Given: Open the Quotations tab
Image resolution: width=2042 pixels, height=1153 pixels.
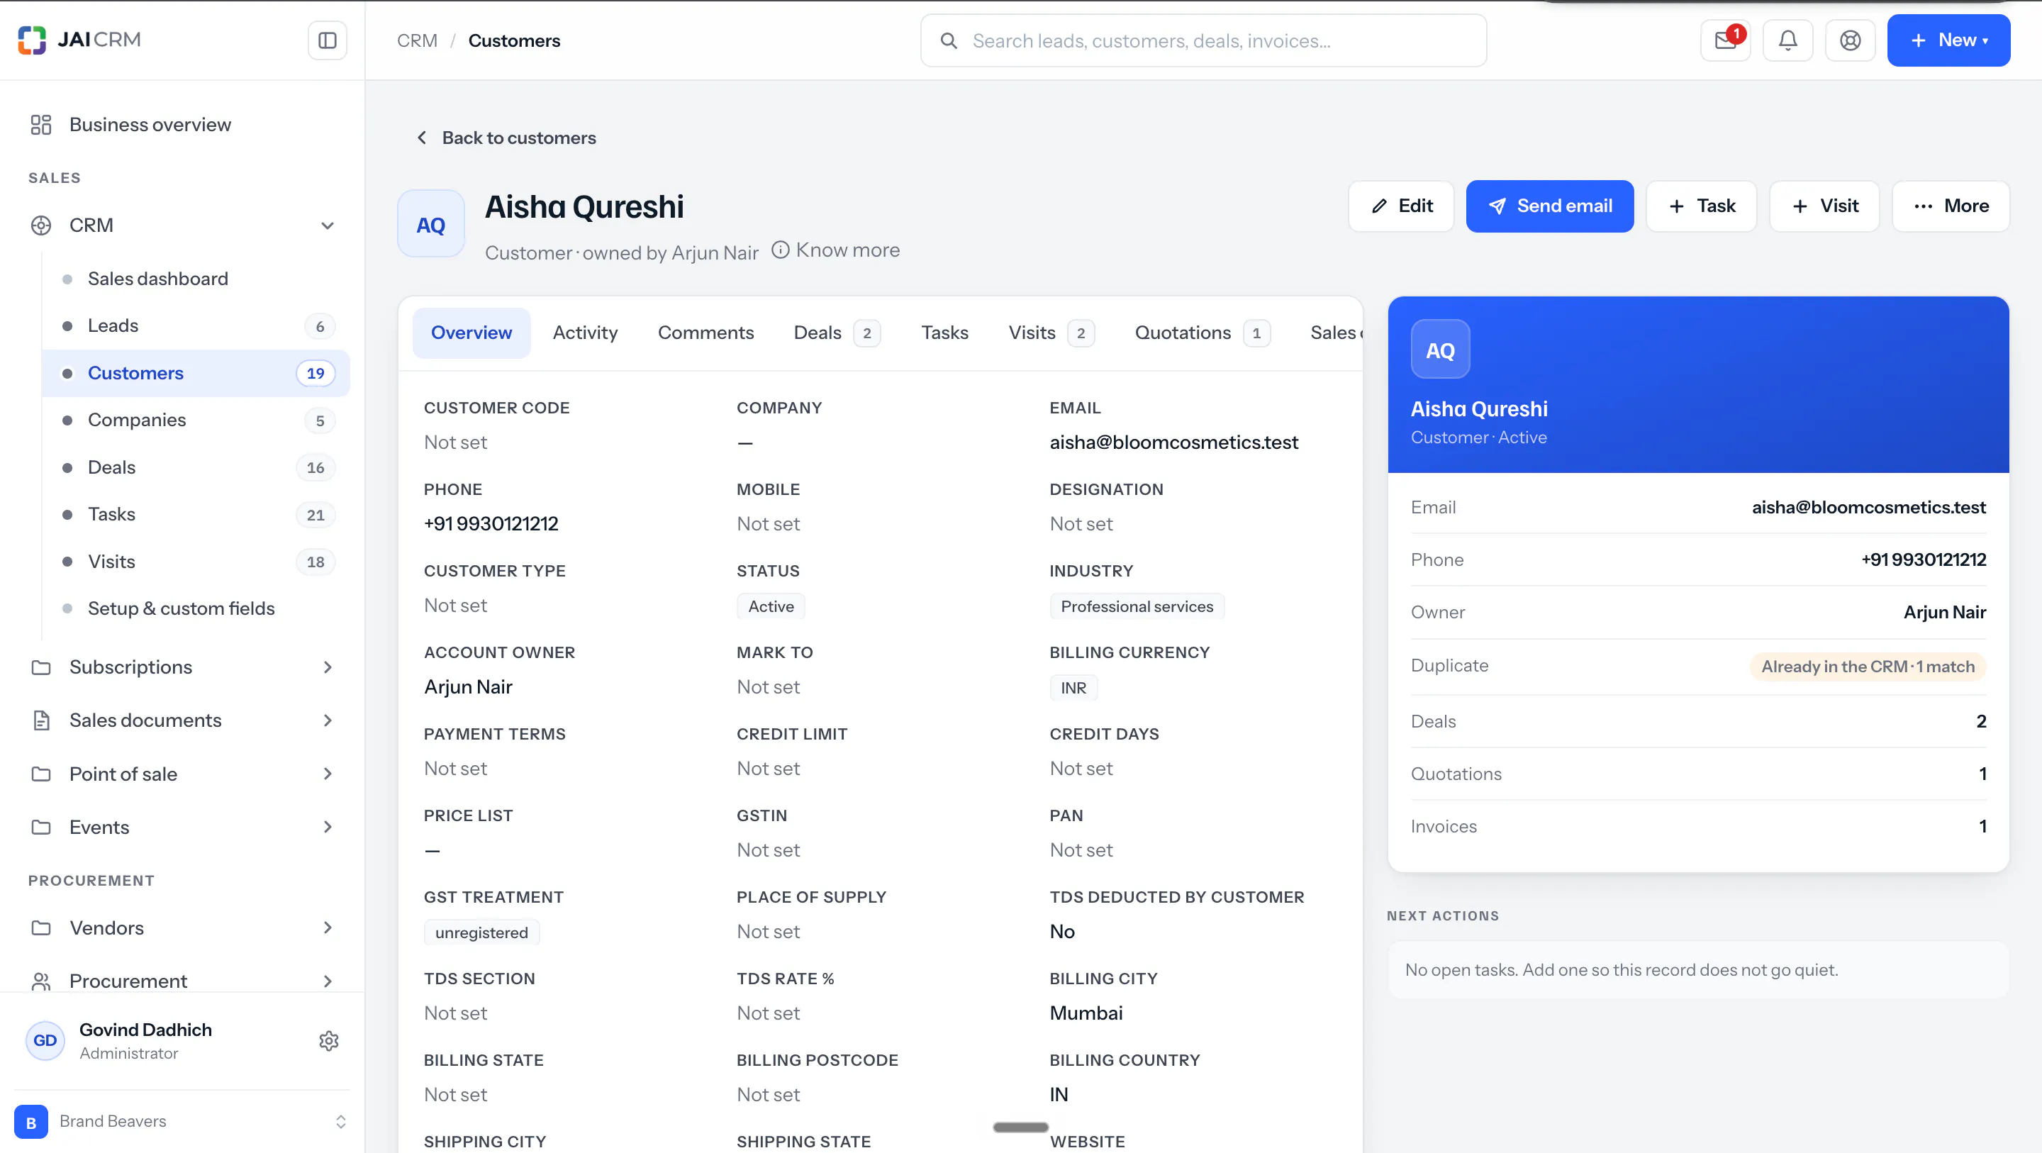Looking at the screenshot, I should 1202,333.
